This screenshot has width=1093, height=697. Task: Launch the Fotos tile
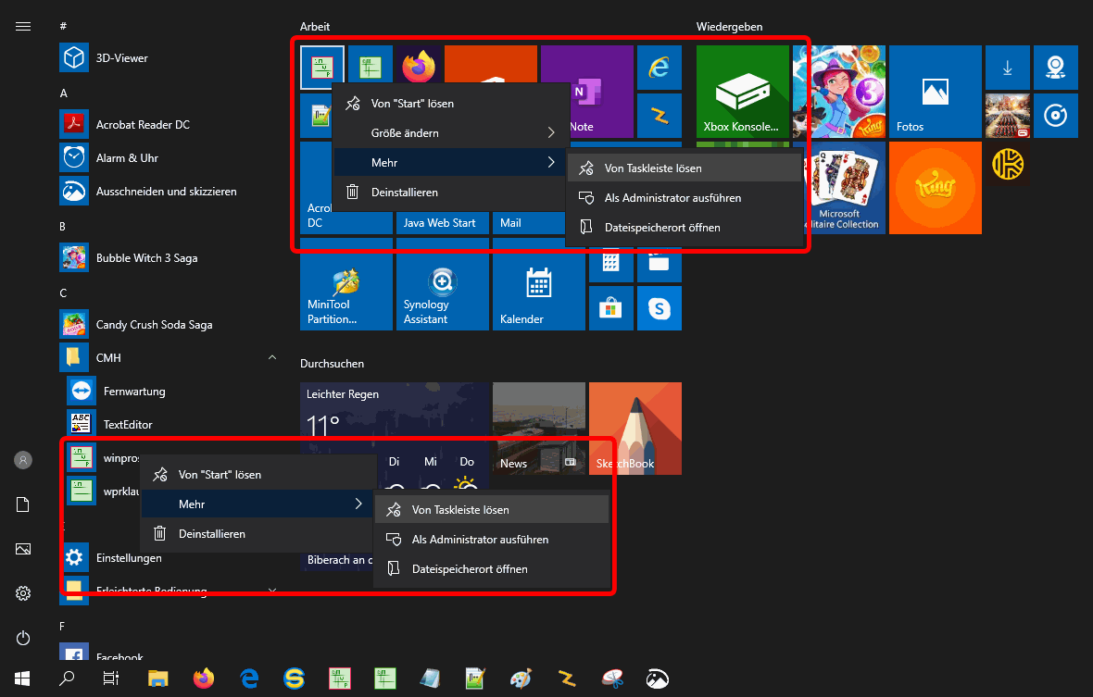tap(934, 93)
